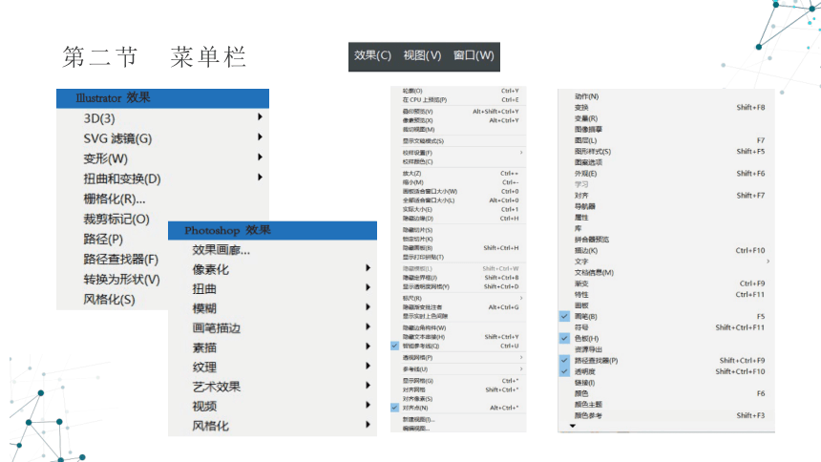Toggle the checked 路径查找器(P) panel
The width and height of the screenshot is (821, 462).
(x=666, y=361)
